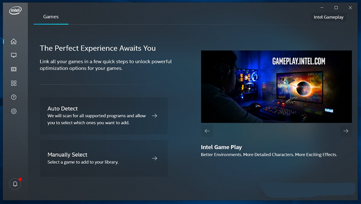
Task: Minimize the application window
Action: pyautogui.click(x=322, y=8)
